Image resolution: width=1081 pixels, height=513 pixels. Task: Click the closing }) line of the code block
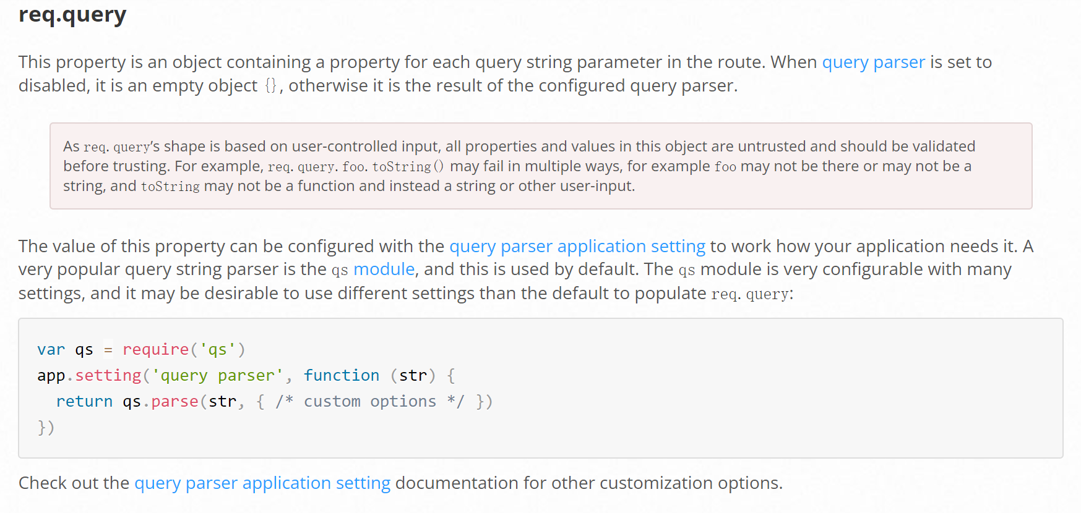tap(46, 428)
